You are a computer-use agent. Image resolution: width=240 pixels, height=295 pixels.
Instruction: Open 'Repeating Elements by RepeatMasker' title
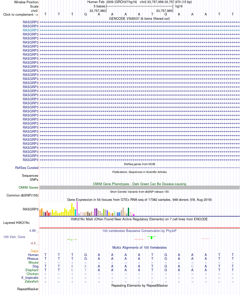coord(139,285)
